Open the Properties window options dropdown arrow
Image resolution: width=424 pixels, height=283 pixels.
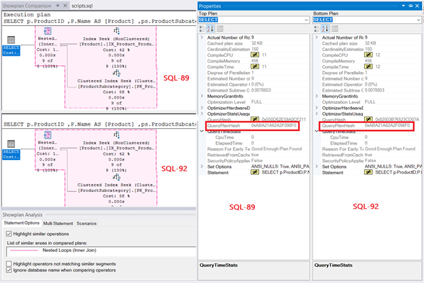point(404,5)
